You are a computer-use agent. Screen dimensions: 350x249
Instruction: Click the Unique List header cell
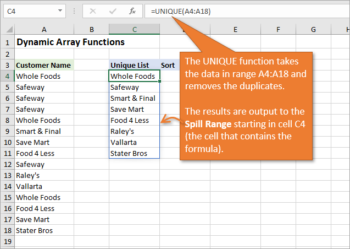[x=134, y=65]
